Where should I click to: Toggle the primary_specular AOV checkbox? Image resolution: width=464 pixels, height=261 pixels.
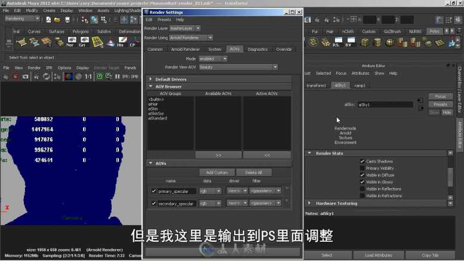coord(153,191)
